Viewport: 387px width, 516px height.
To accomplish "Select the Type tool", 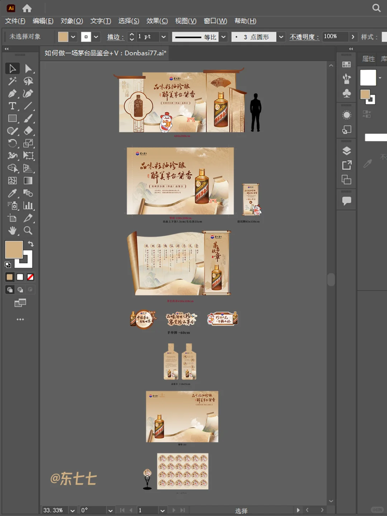I will click(12, 106).
